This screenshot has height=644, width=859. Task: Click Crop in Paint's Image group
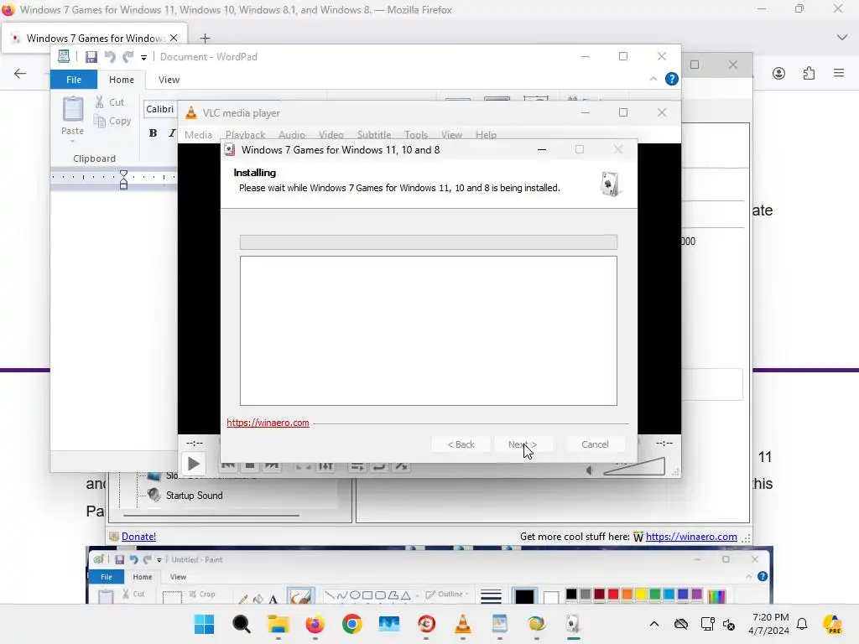pos(201,595)
